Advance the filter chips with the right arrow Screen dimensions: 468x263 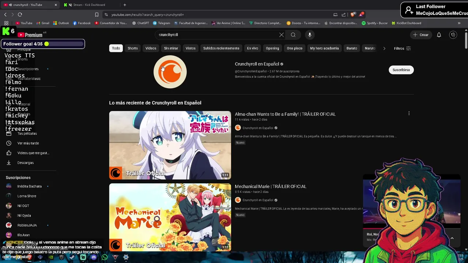384,48
